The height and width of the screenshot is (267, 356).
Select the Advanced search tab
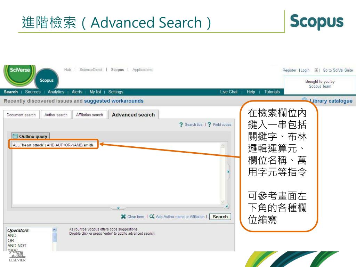[133, 115]
